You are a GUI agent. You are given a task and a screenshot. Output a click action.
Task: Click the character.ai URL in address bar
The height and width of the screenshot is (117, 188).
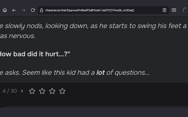[x=90, y=10]
